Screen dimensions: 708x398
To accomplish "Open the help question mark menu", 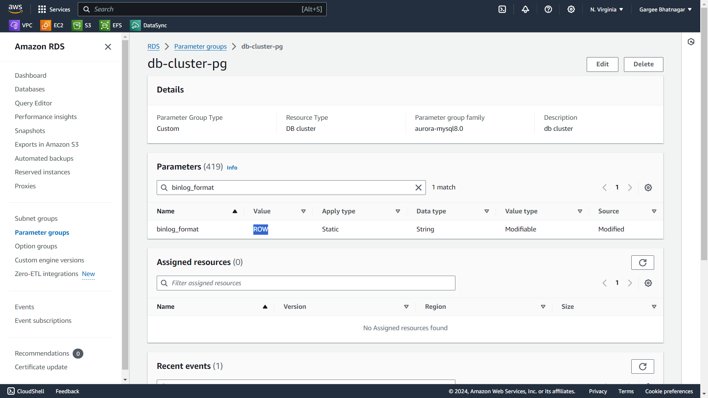I will click(548, 9).
